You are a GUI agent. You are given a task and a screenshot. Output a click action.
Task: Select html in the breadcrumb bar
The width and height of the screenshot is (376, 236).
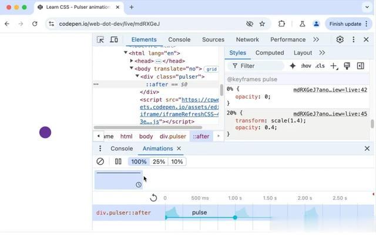[x=126, y=136]
